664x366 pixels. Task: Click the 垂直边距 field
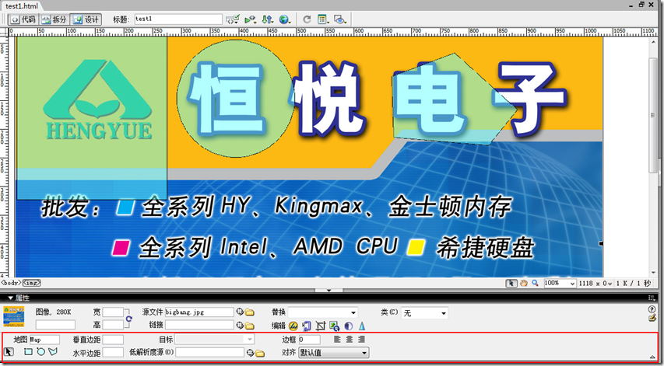pyautogui.click(x=113, y=340)
